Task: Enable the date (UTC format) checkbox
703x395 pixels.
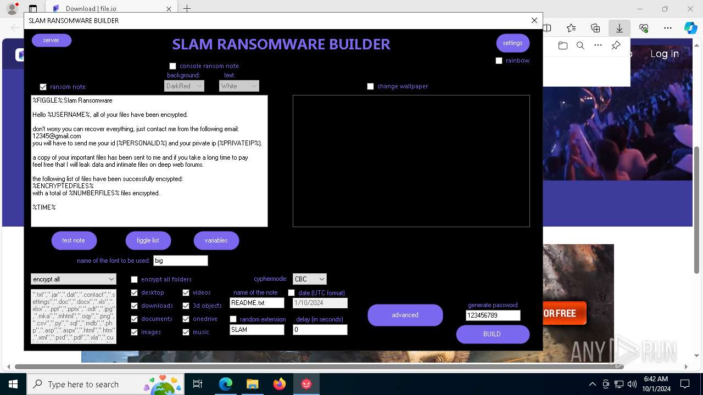Action: point(291,293)
